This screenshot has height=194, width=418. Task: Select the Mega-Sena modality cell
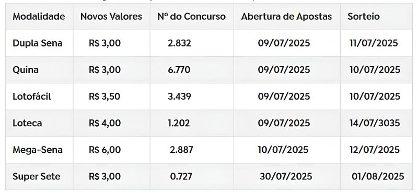click(x=37, y=150)
